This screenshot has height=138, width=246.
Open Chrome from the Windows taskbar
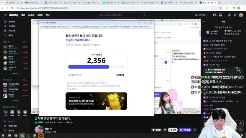coord(16,135)
